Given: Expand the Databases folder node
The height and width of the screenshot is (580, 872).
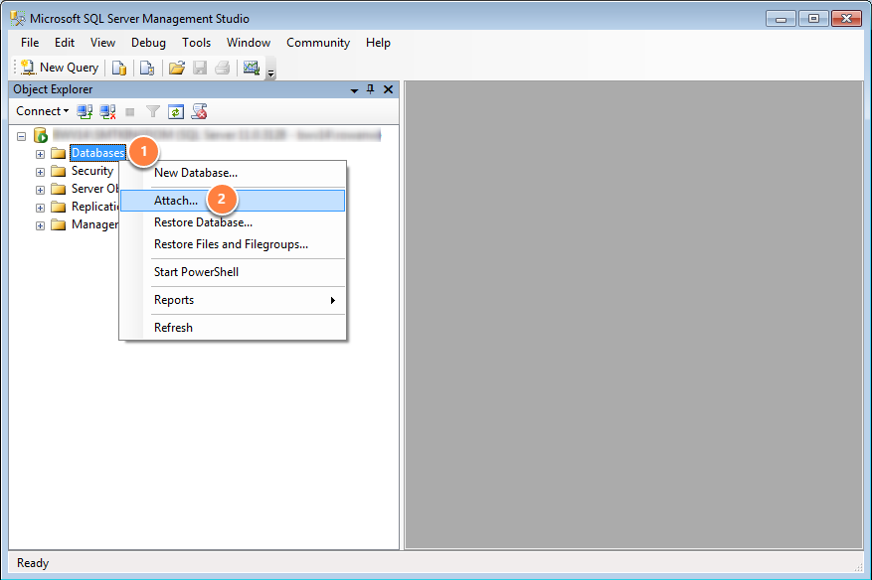Looking at the screenshot, I should click(x=40, y=154).
